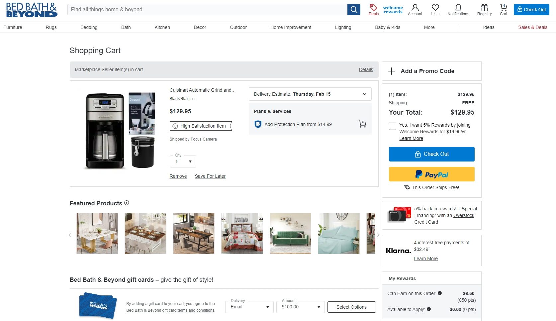Open the gift card Delivery Email dropdown
This screenshot has width=556, height=321.
click(x=249, y=307)
